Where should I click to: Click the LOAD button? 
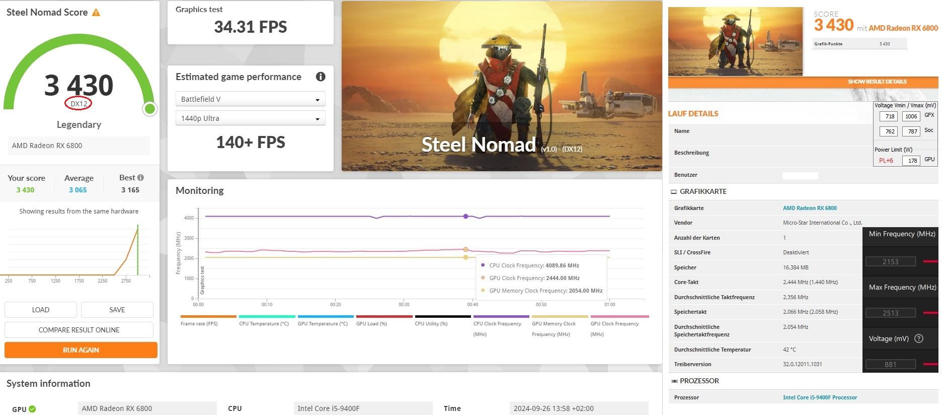point(41,310)
